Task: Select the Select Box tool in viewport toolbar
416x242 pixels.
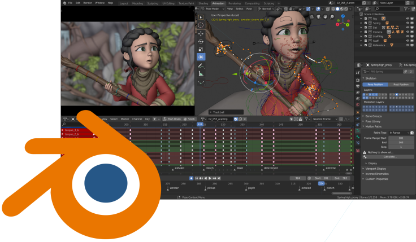Action: pyautogui.click(x=202, y=17)
